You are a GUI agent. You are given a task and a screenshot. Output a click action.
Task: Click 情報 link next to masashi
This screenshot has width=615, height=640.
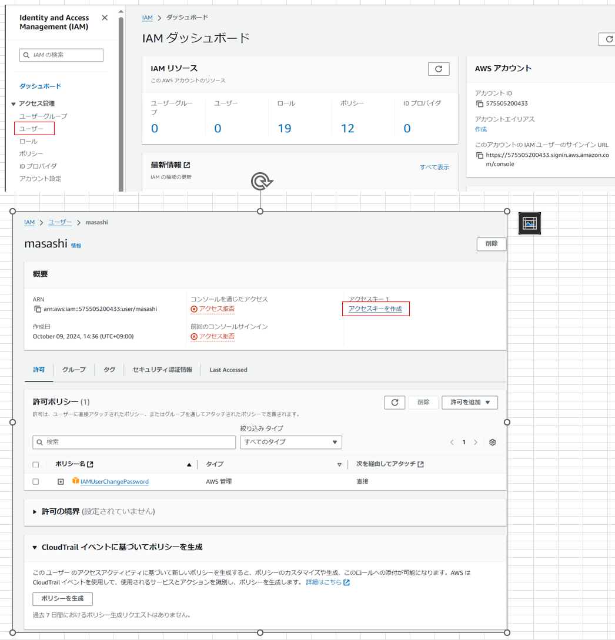point(76,246)
